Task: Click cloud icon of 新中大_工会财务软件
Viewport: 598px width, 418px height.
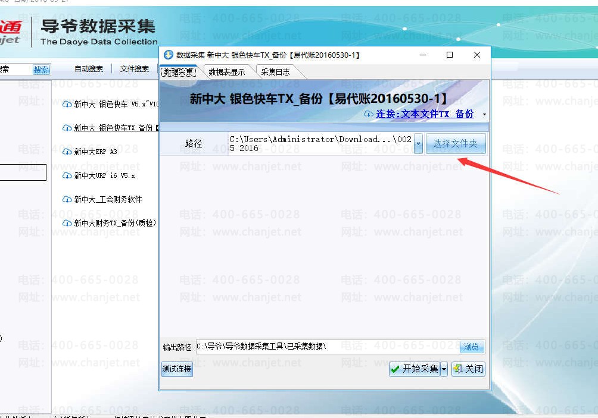Action: [x=67, y=199]
